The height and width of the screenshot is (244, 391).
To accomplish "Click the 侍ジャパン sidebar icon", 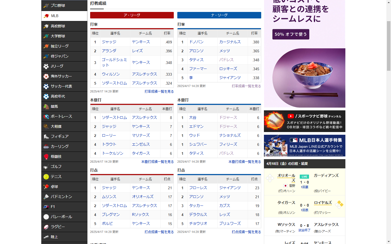I will tap(46, 56).
